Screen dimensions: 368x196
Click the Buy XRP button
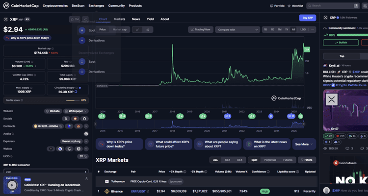(308, 18)
